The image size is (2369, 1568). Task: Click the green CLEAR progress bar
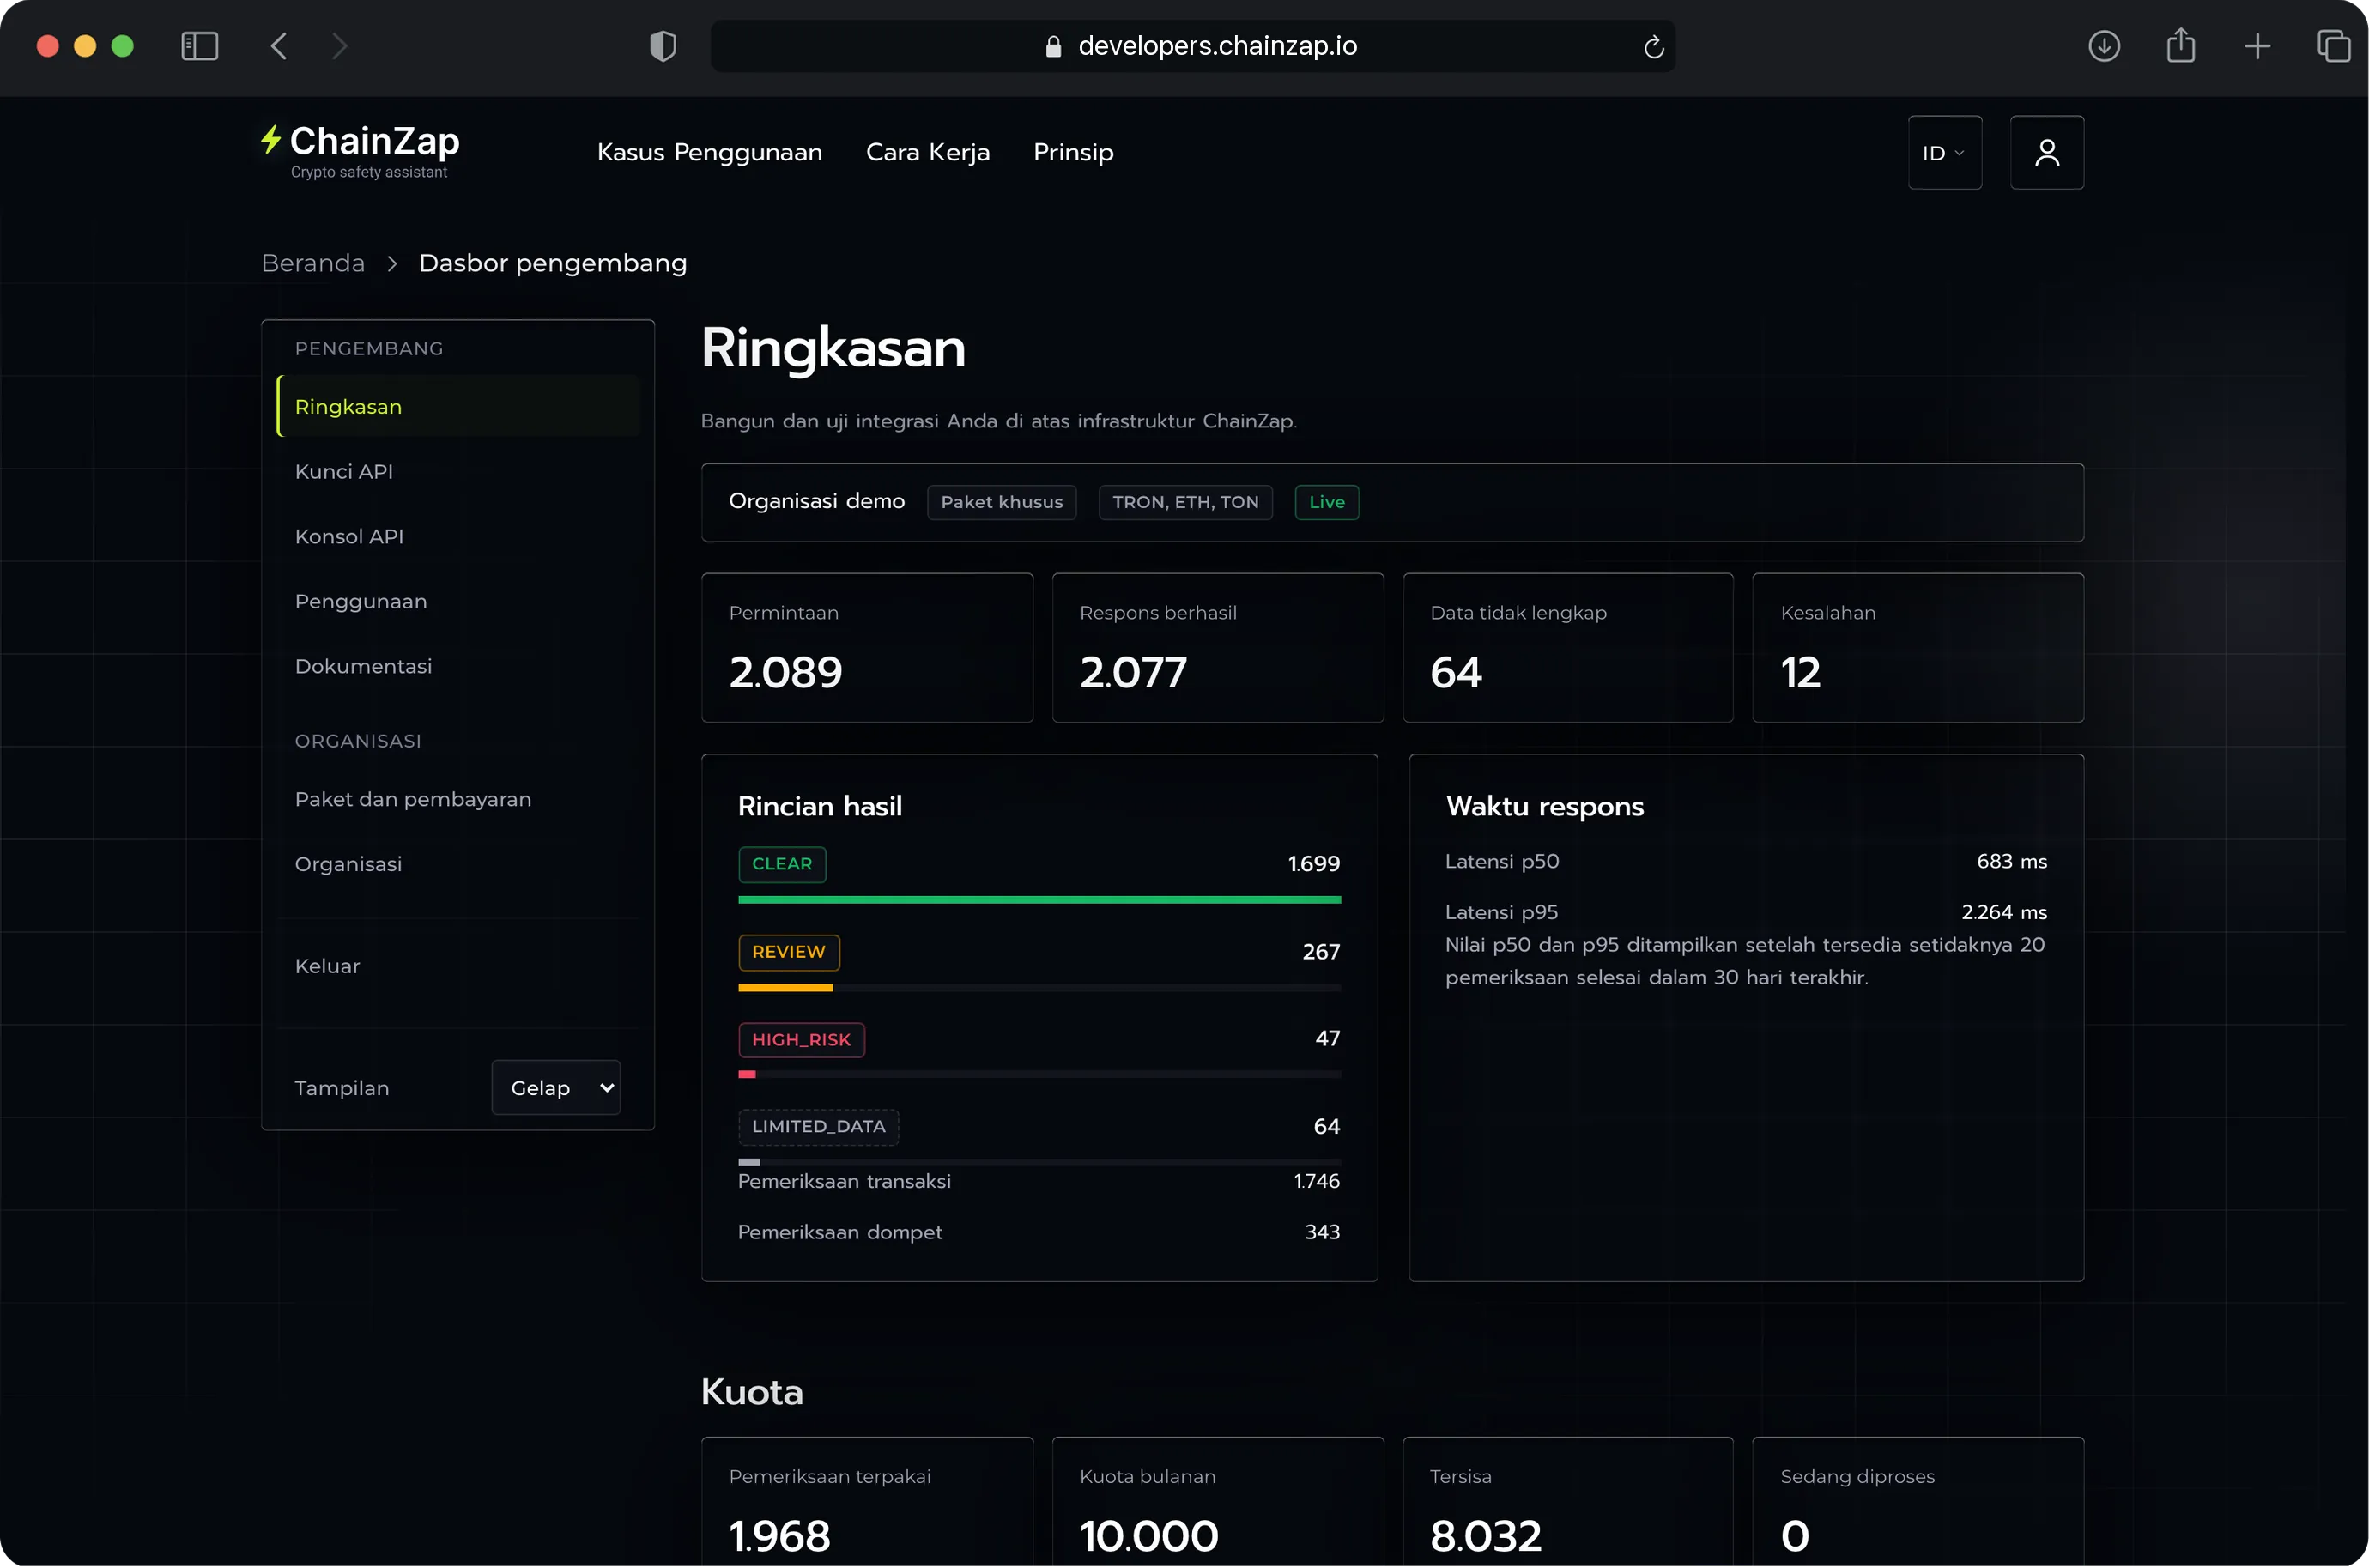click(x=1039, y=900)
